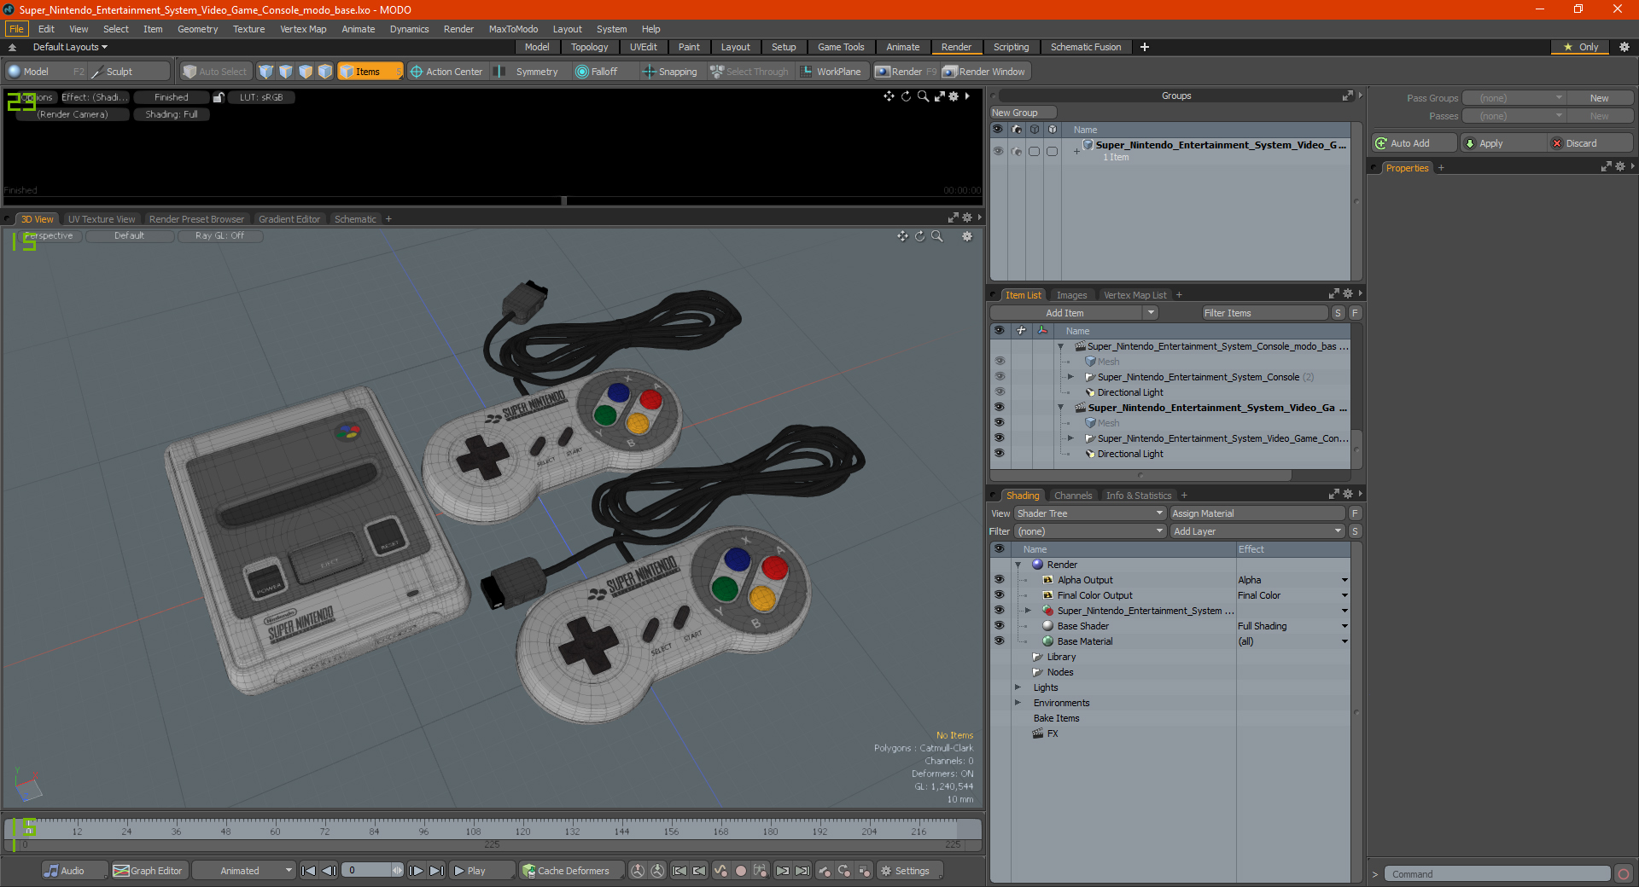Open UV Texture View tab
The image size is (1639, 887).
102,219
